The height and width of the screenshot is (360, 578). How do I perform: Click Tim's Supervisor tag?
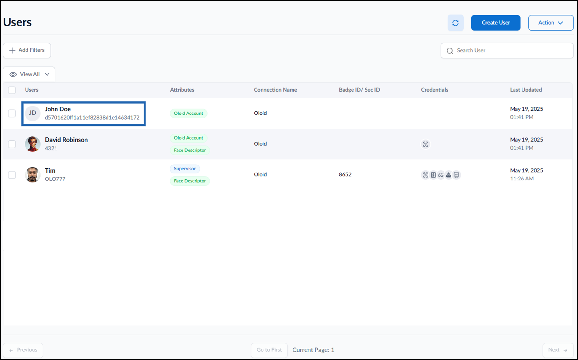click(x=185, y=169)
